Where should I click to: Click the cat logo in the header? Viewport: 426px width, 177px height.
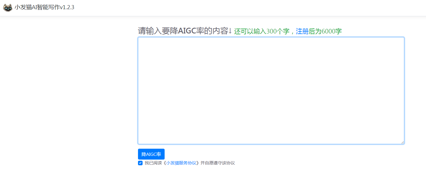pyautogui.click(x=7, y=7)
